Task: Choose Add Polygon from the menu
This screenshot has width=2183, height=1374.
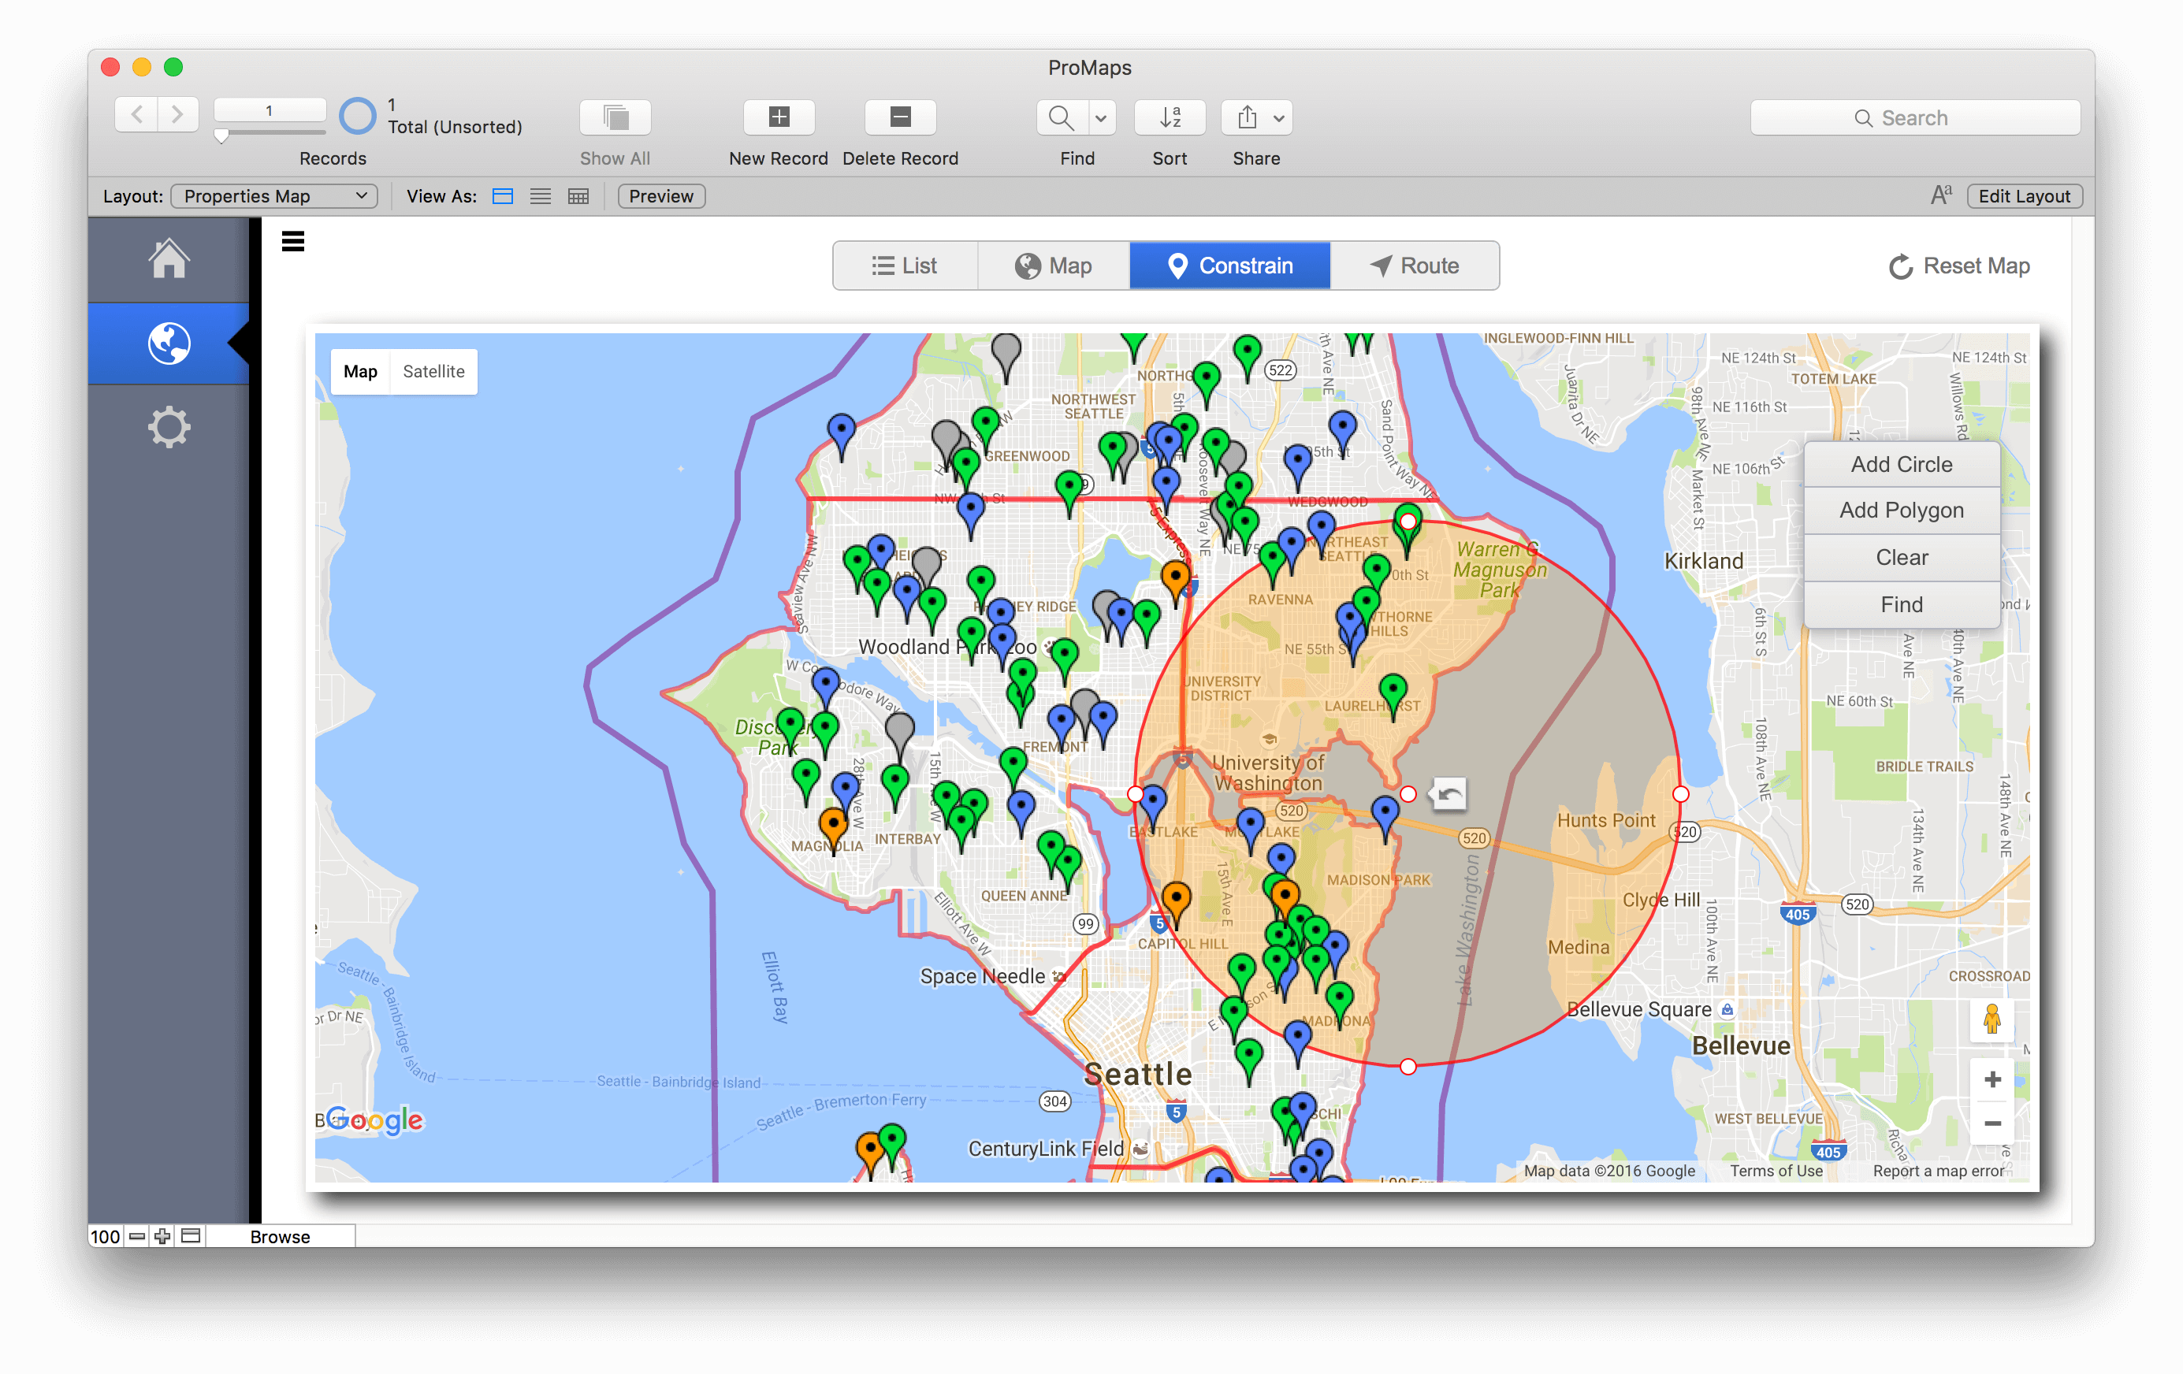Action: 1901,511
